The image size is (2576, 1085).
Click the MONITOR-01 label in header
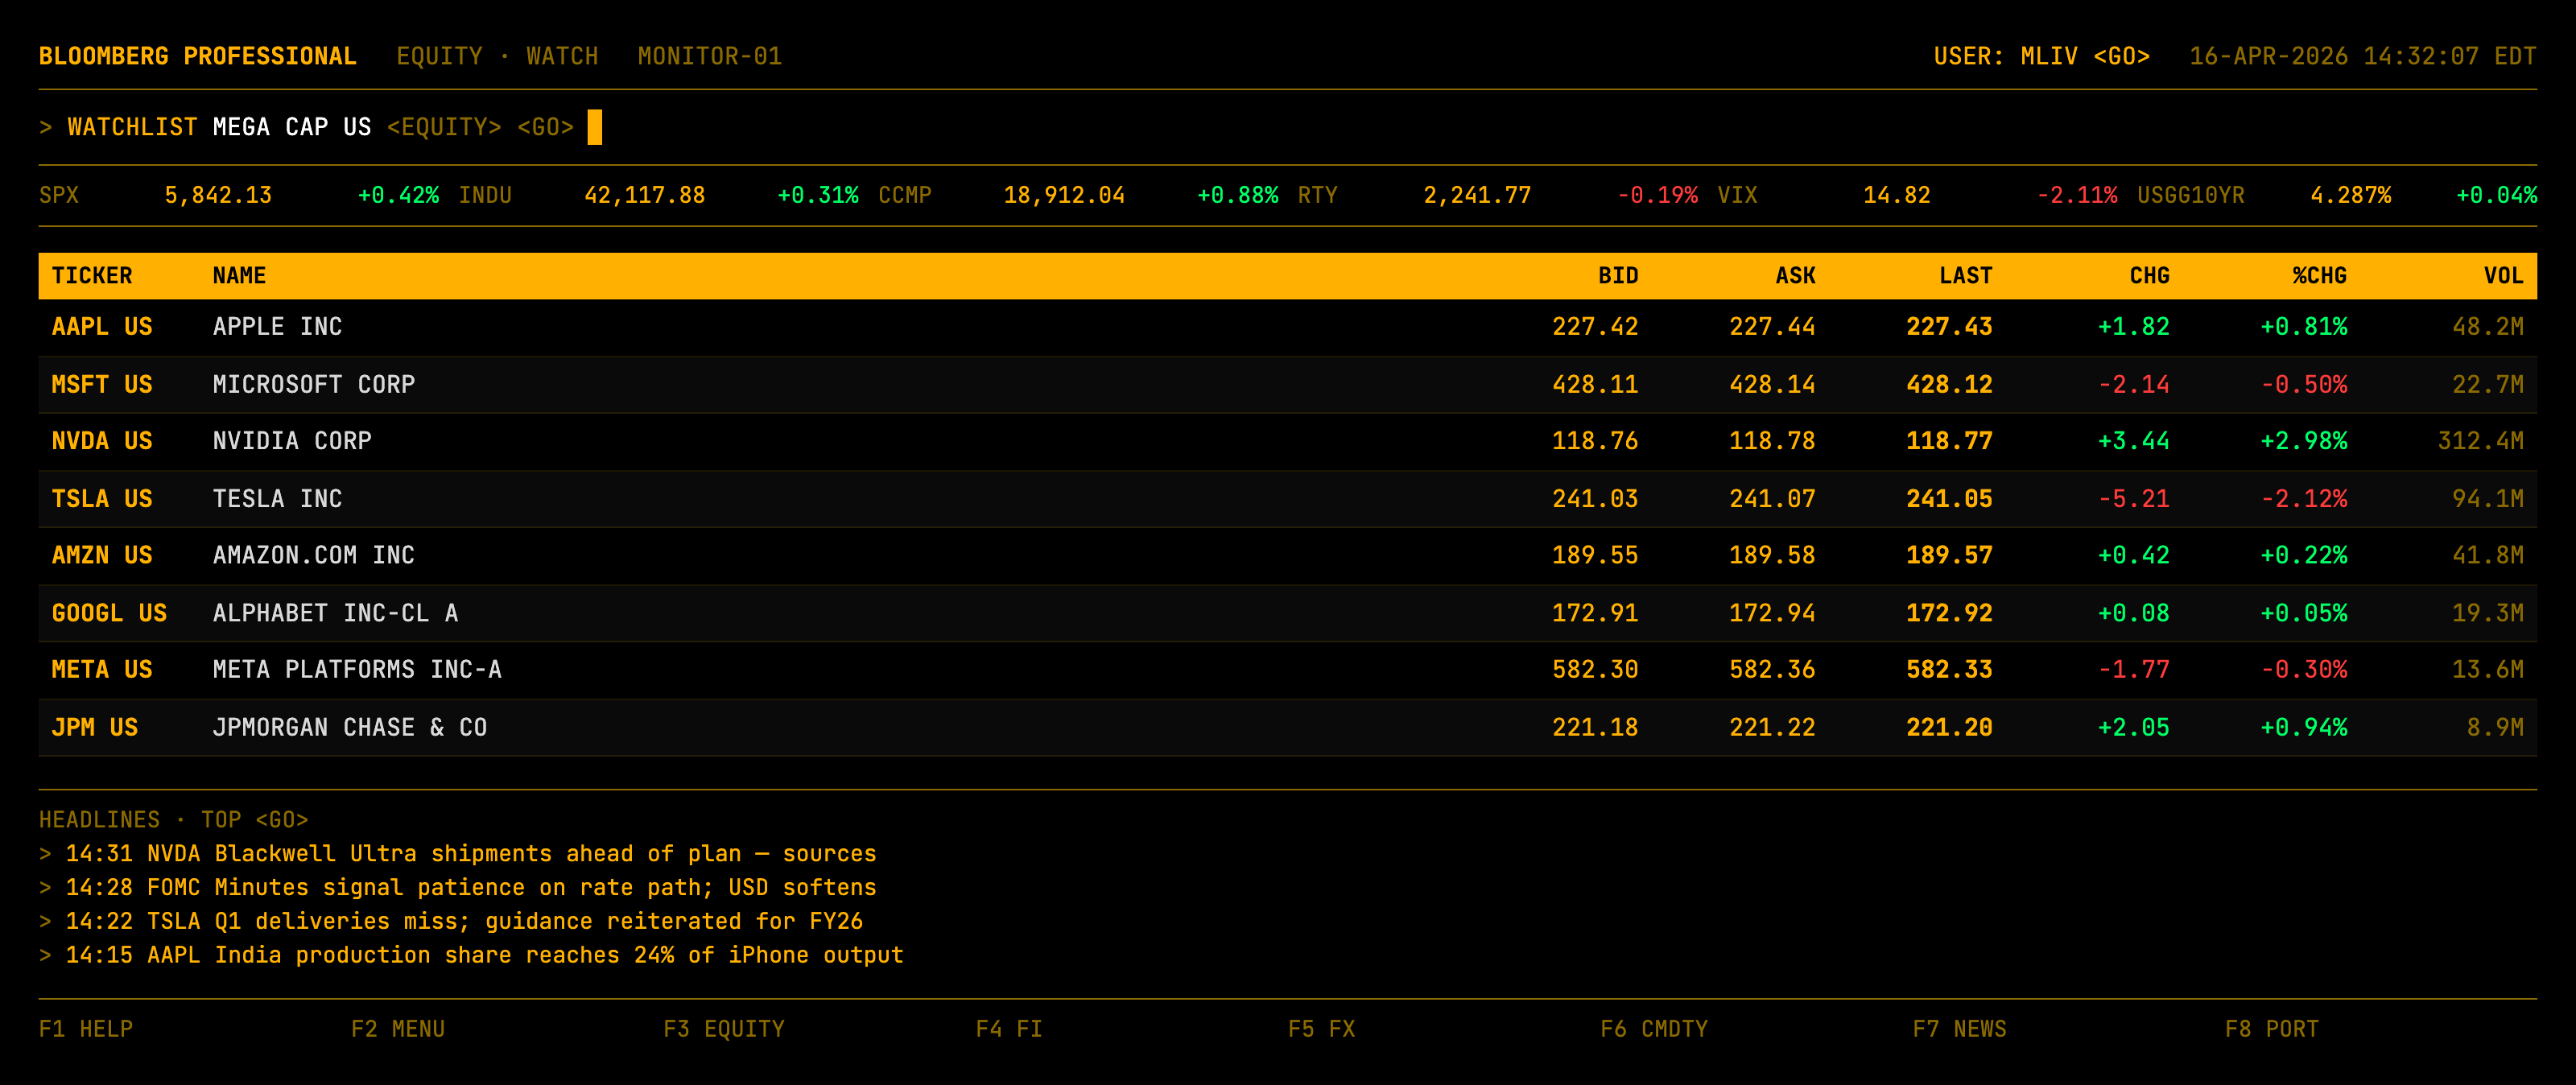pos(710,56)
